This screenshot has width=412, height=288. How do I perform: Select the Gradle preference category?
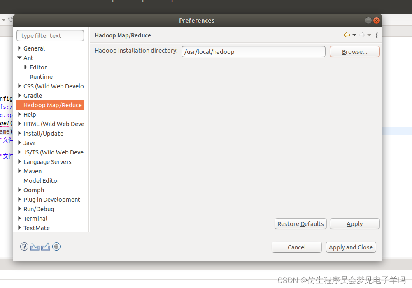(x=33, y=96)
